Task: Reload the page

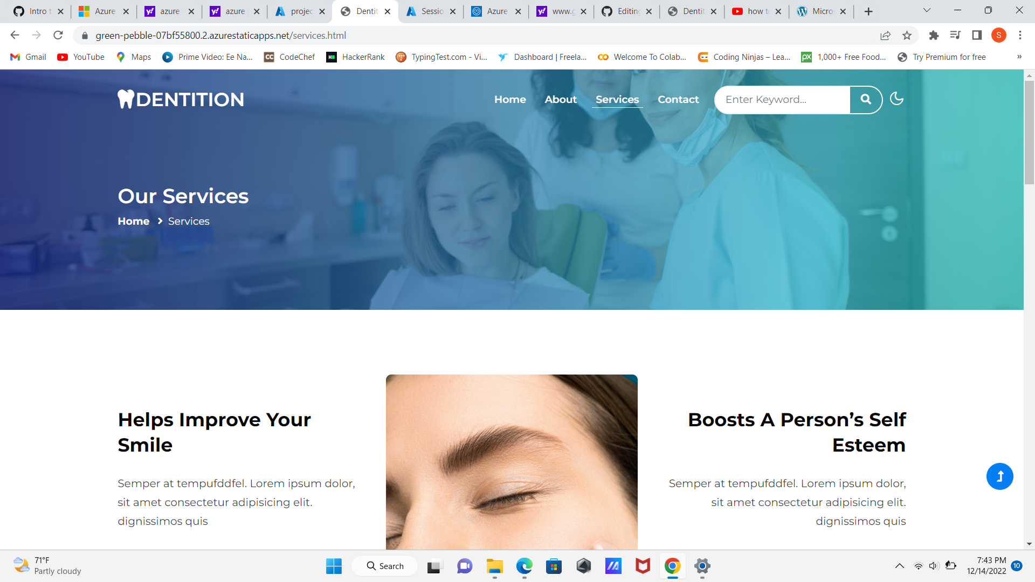Action: [58, 36]
